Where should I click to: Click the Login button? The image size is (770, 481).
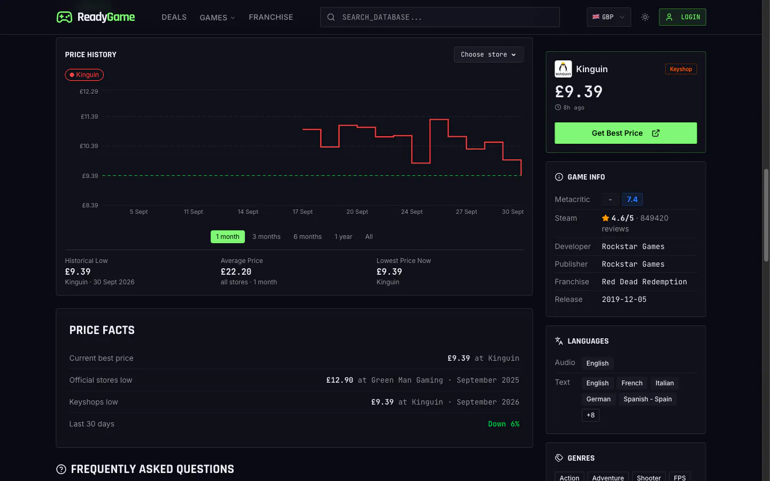point(682,17)
